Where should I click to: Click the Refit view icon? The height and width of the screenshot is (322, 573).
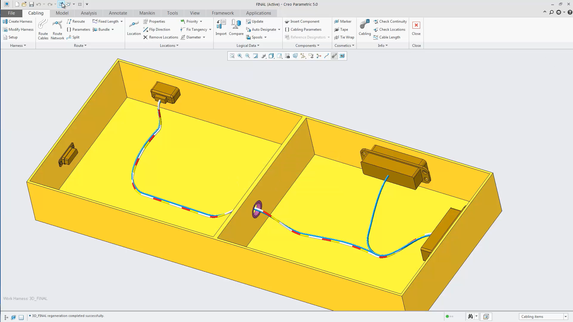232,56
